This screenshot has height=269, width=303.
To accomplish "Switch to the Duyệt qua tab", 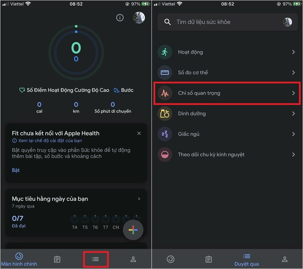I will (x=246, y=259).
